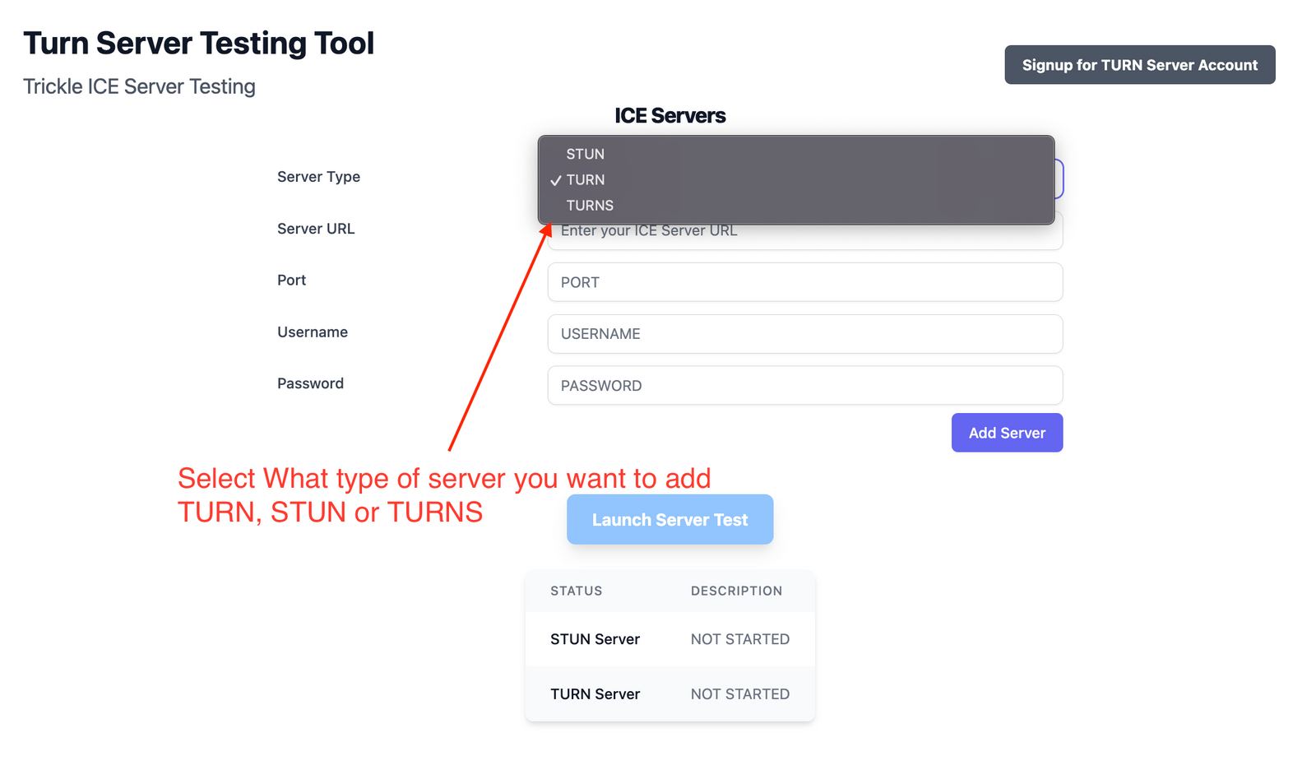Click the NOT STARTED status for STUN Server

point(739,638)
